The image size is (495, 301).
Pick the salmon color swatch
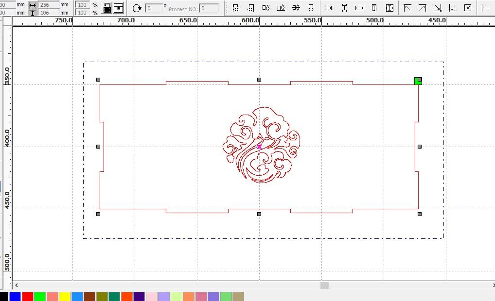click(x=53, y=296)
